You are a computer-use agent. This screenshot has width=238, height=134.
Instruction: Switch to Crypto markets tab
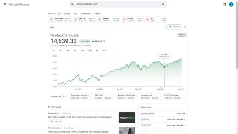click(x=97, y=13)
